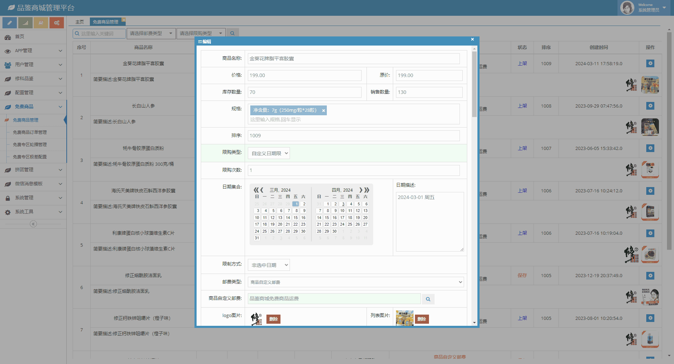The image size is (674, 364).
Task: Open the 限制方式 dropdown
Action: [269, 265]
